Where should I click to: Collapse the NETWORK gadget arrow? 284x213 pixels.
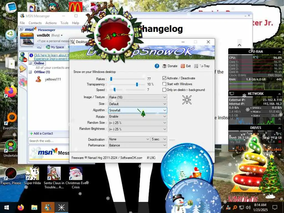pyautogui.click(x=280, y=94)
